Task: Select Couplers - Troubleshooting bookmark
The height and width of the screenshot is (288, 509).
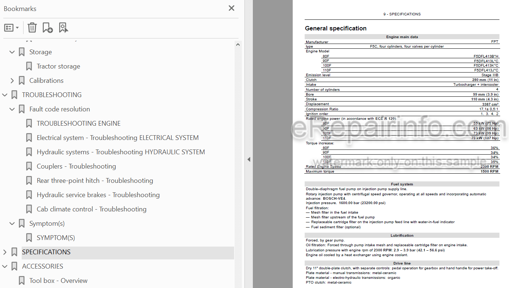Action: coord(76,166)
